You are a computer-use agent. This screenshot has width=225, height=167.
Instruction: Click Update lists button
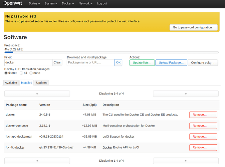tap(142, 63)
